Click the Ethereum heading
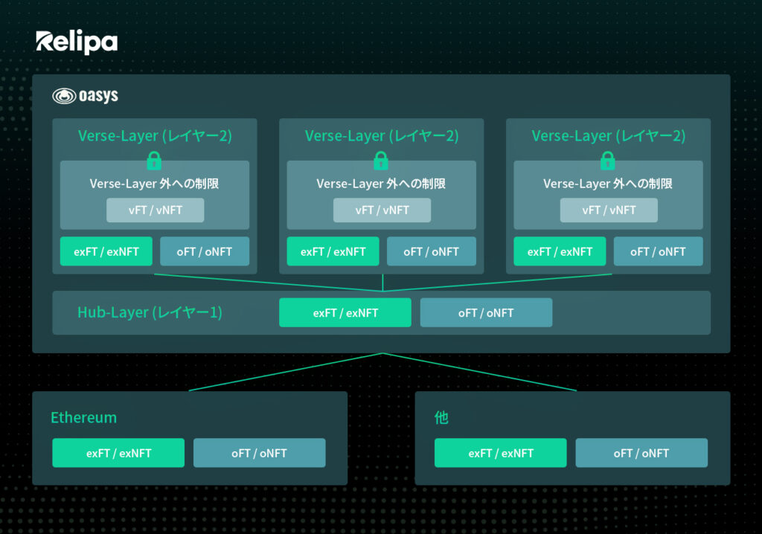 pos(83,417)
